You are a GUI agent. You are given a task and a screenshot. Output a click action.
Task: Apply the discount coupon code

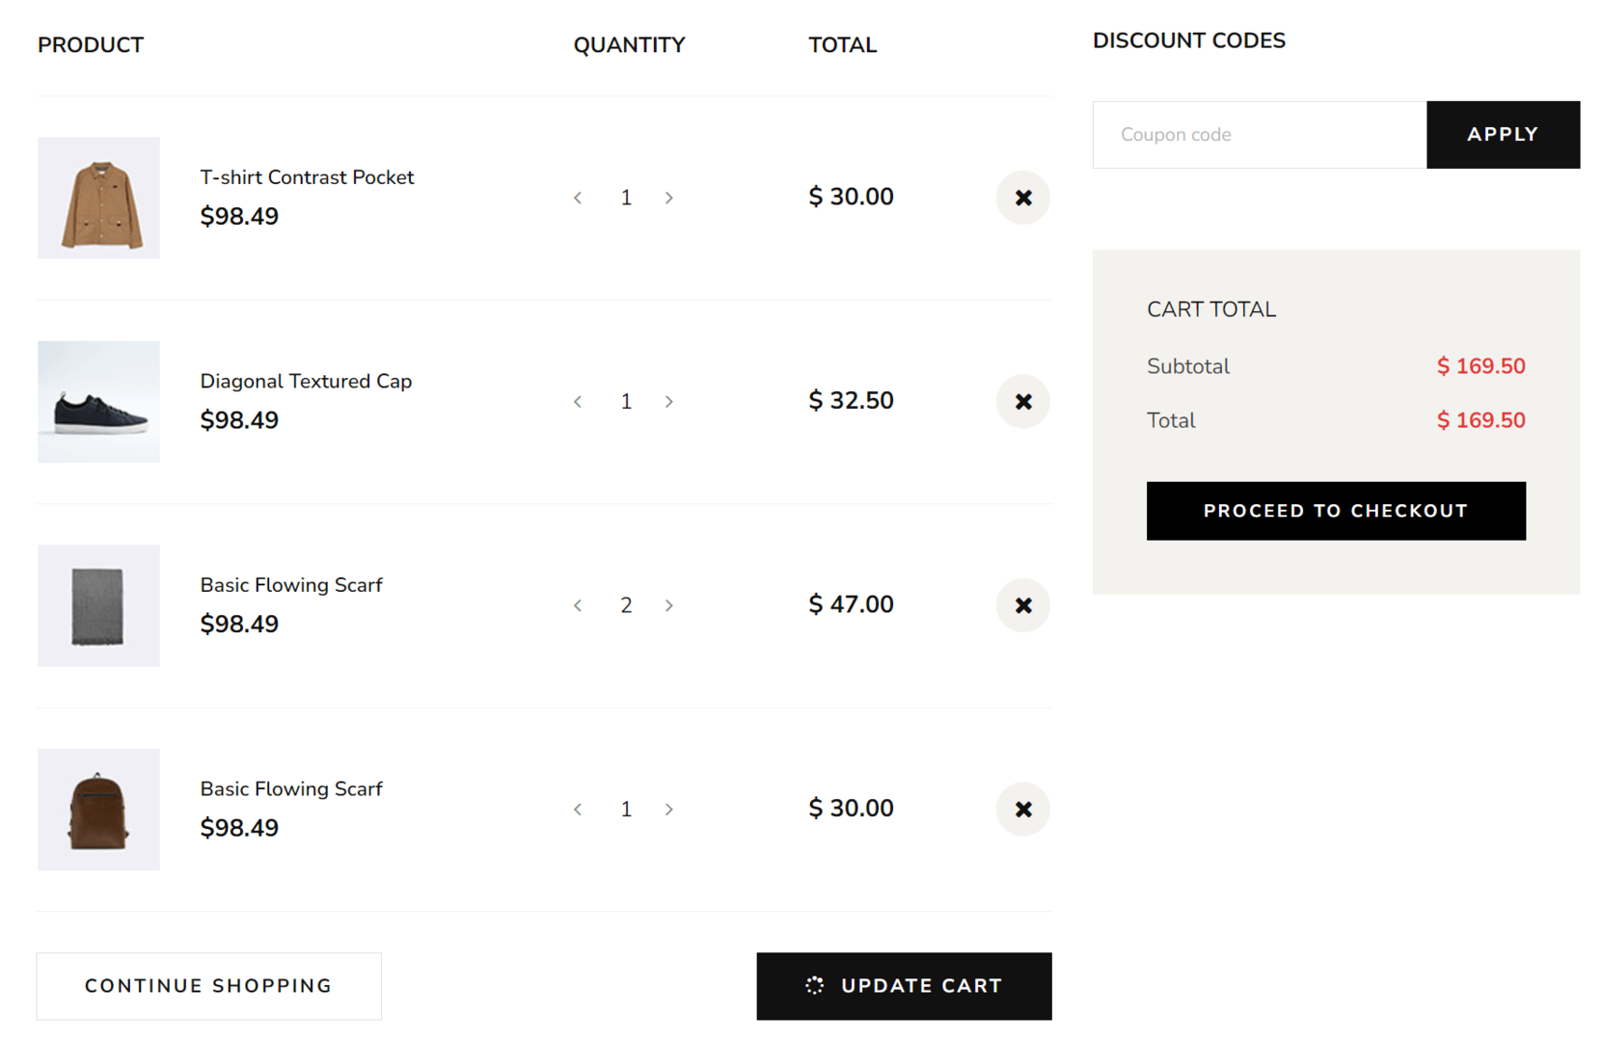point(1502,135)
